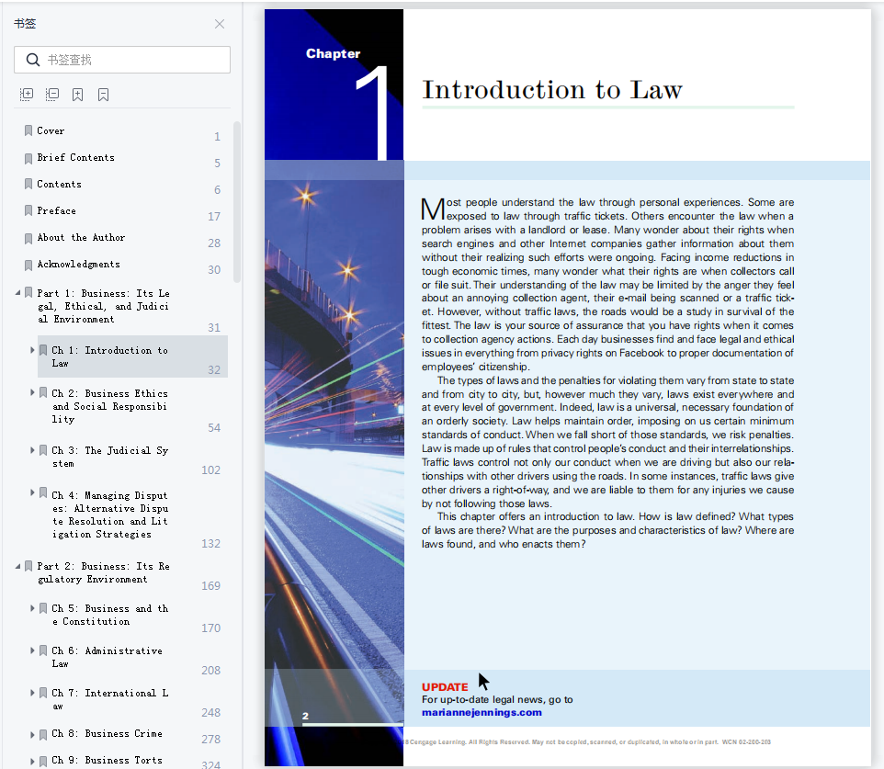The height and width of the screenshot is (769, 884).
Task: Click page number 54 beside Ch 2
Action: [214, 428]
